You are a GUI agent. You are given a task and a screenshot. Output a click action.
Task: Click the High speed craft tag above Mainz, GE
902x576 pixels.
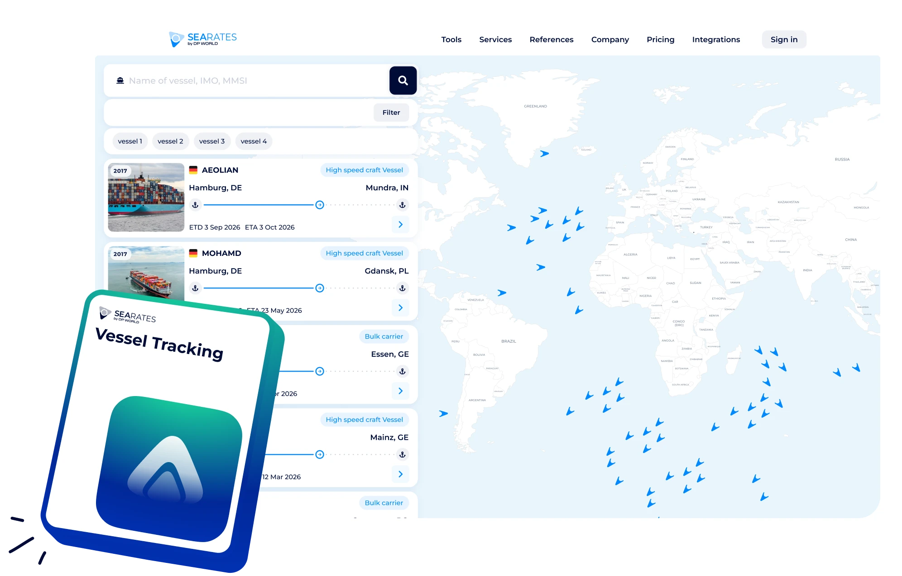pos(364,420)
